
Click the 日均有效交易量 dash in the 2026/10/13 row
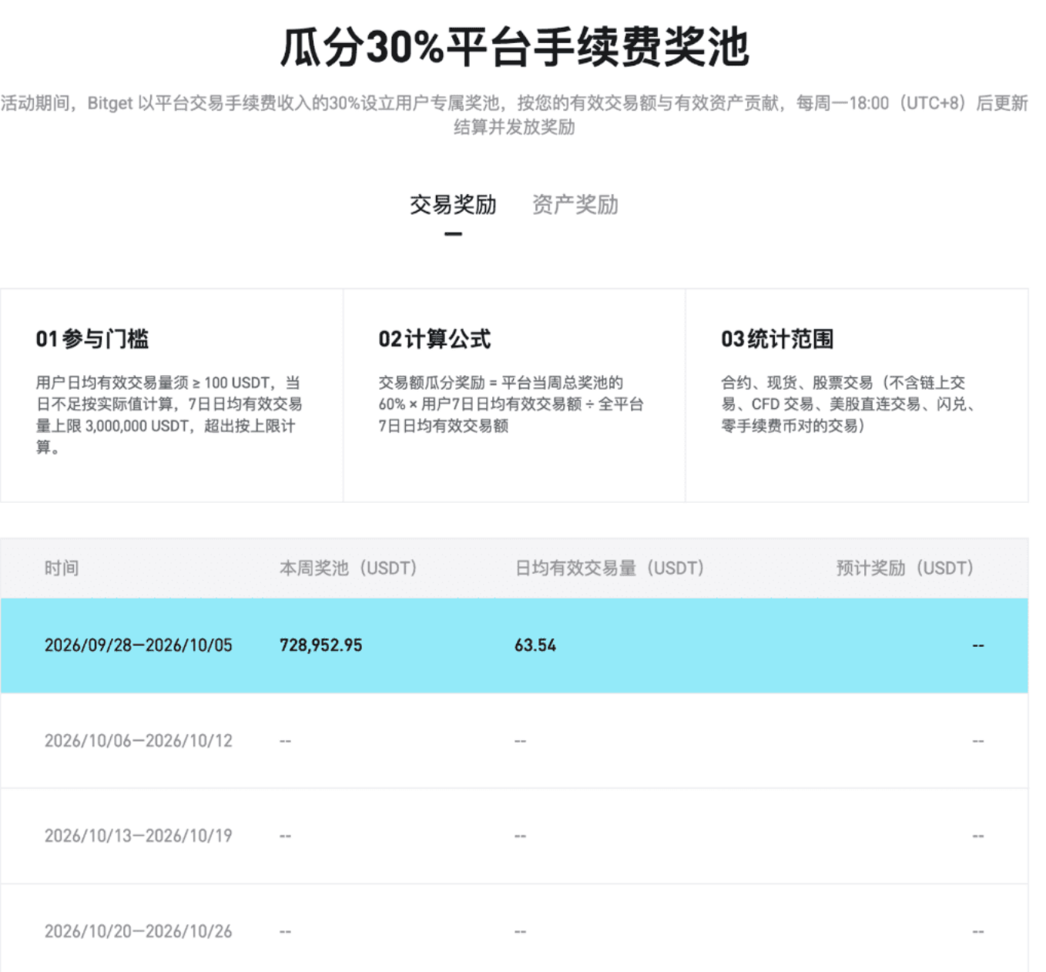(520, 836)
